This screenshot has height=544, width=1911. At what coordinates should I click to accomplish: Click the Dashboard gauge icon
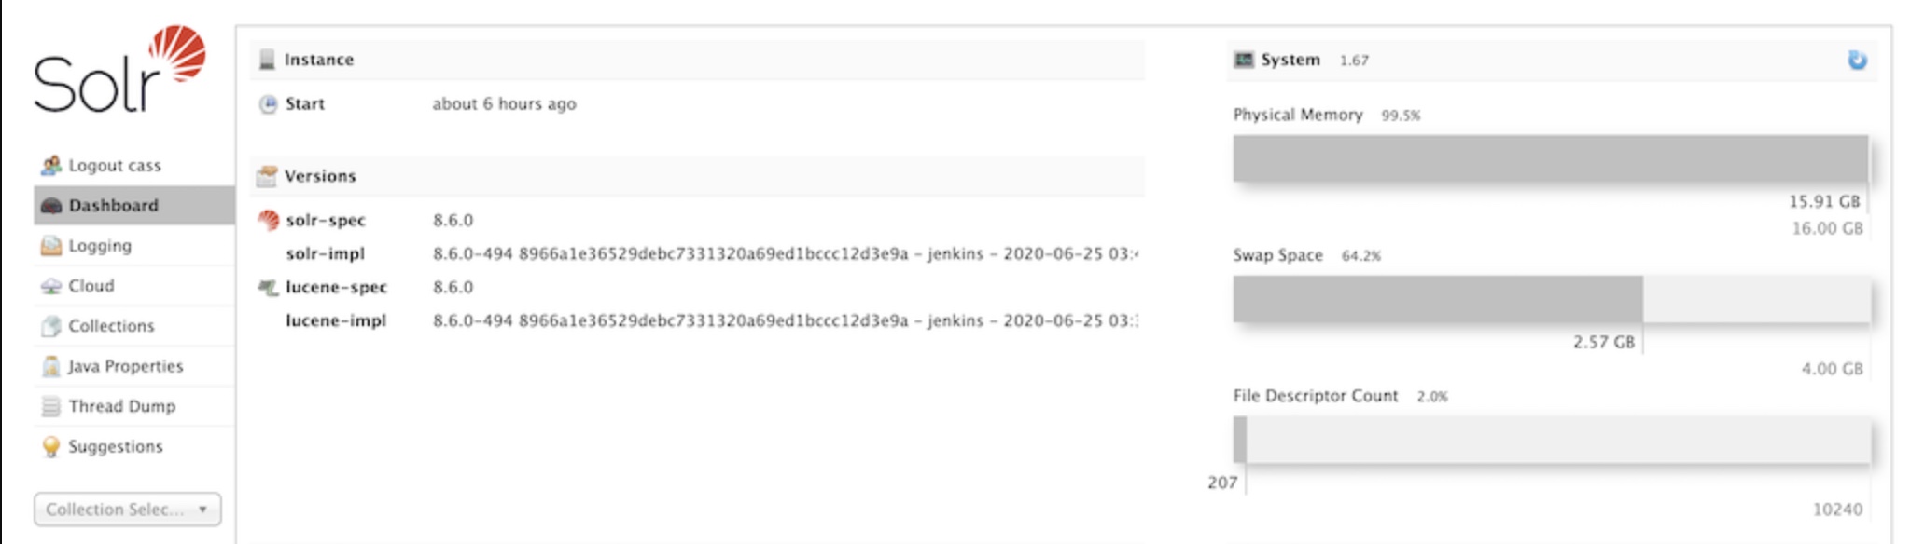[51, 206]
